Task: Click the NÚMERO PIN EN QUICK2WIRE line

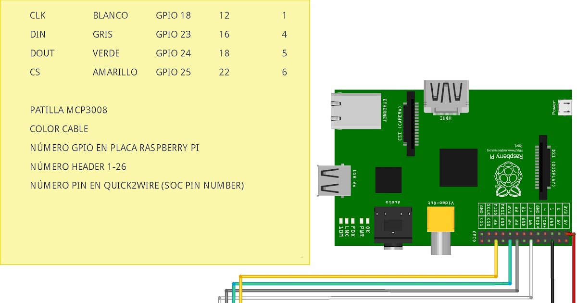Action: click(137, 186)
